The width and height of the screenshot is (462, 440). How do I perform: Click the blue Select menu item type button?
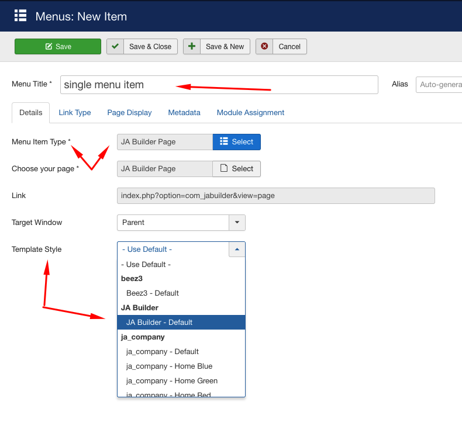(237, 142)
